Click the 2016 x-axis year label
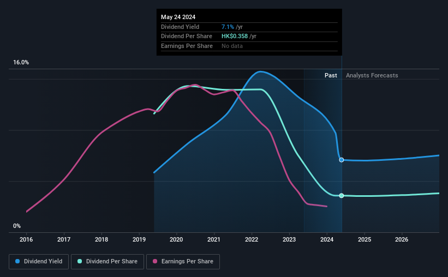This screenshot has height=277, width=448. 26,239
